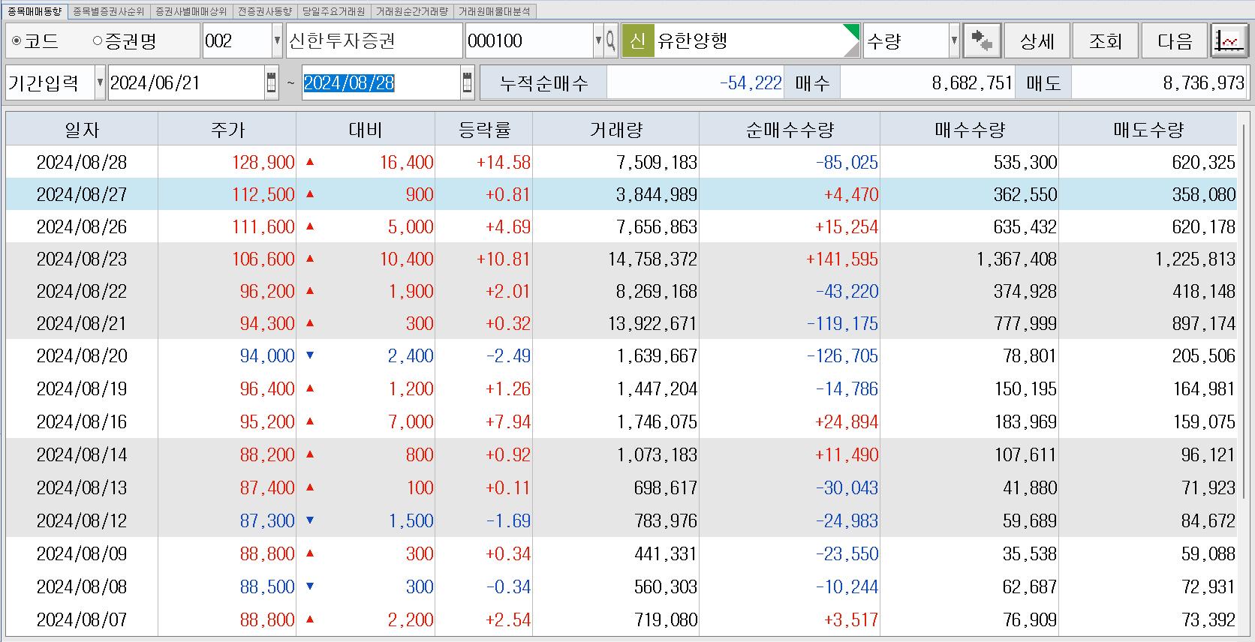Click net buy -10,244 on 2024/08/08
Viewport: 1255px width, 642px height.
847,586
